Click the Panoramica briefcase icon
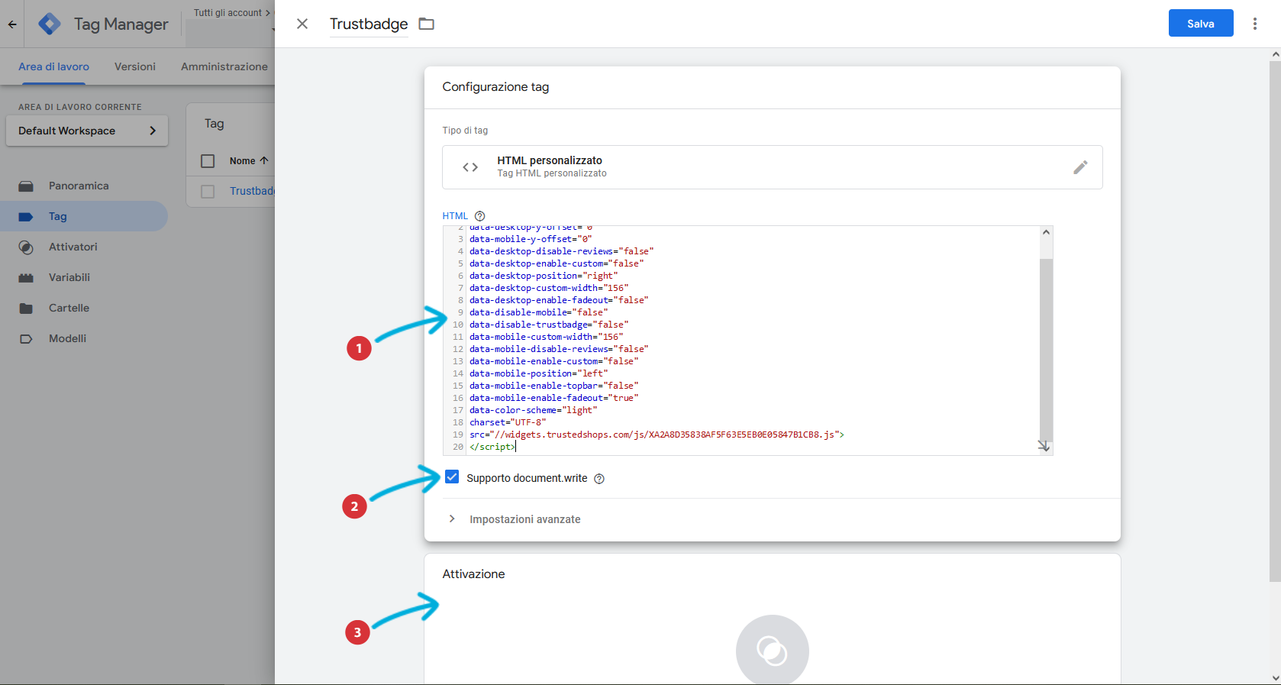1281x685 pixels. click(26, 186)
